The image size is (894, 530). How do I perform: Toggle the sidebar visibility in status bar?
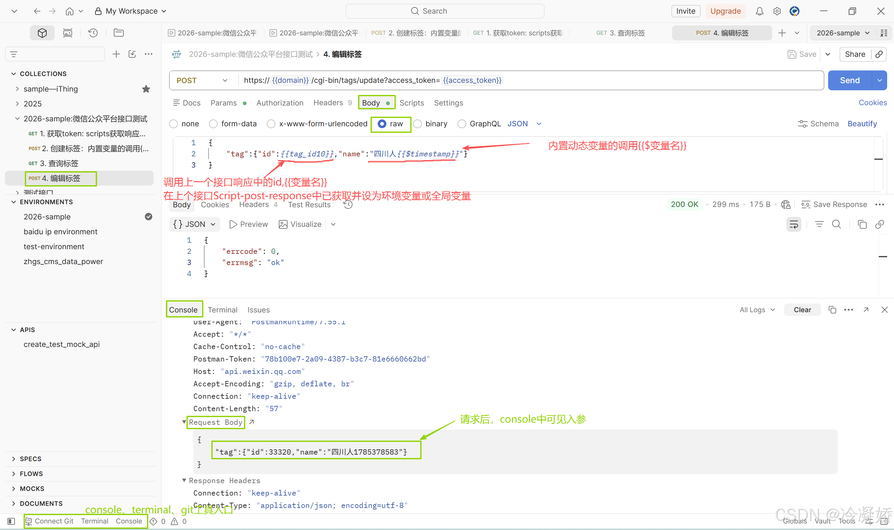point(11,521)
